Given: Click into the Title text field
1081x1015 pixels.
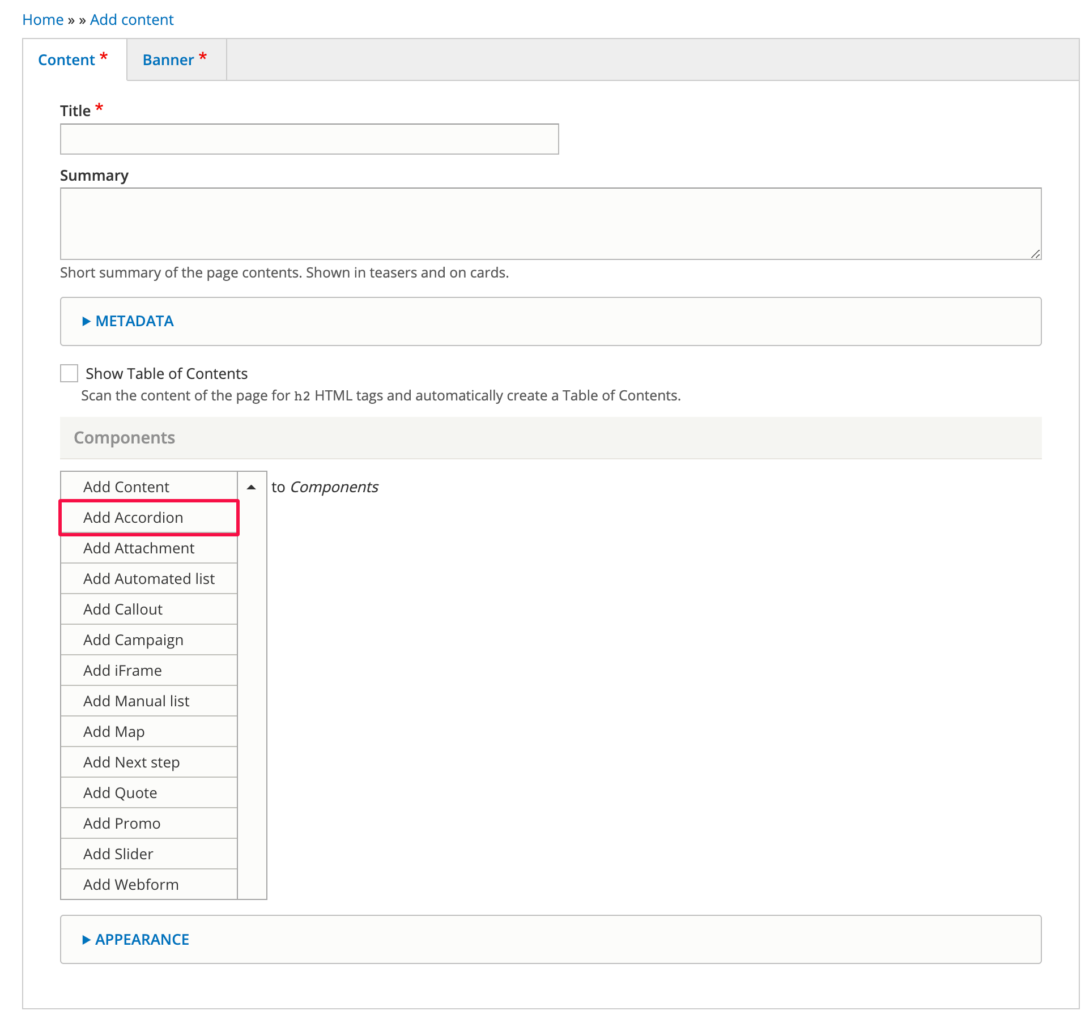Looking at the screenshot, I should pos(309,139).
